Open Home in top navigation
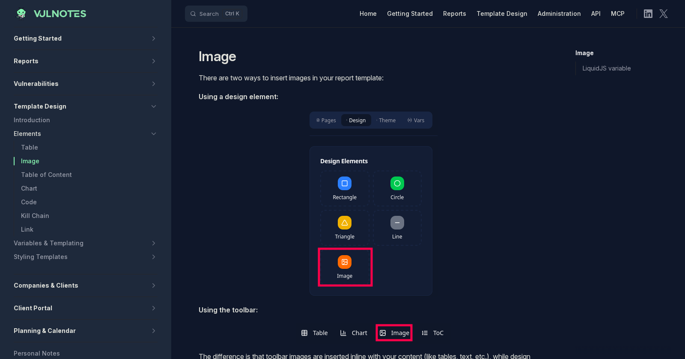 pyautogui.click(x=368, y=14)
